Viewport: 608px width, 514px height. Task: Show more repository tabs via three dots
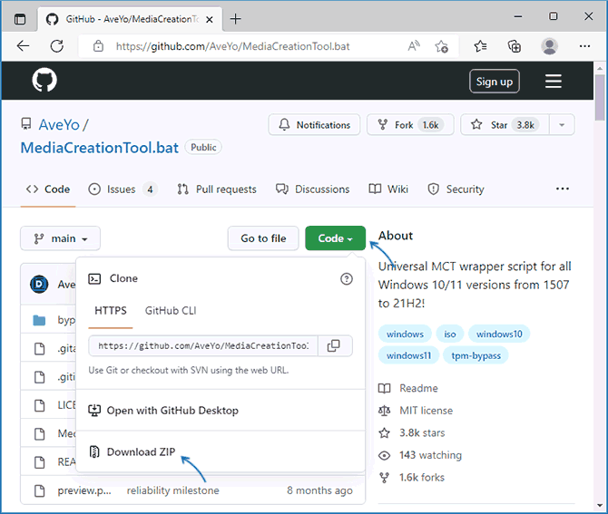point(563,189)
